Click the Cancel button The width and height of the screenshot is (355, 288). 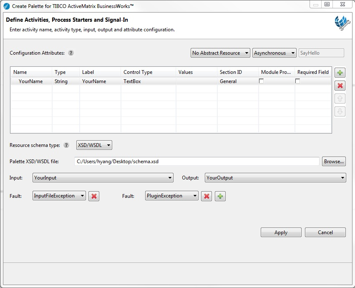click(x=325, y=232)
